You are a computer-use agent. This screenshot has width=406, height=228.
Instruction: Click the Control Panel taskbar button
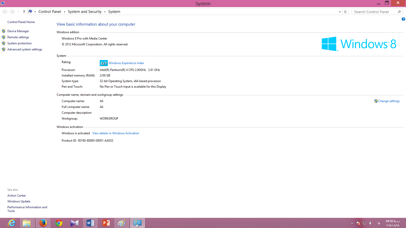[138, 223]
